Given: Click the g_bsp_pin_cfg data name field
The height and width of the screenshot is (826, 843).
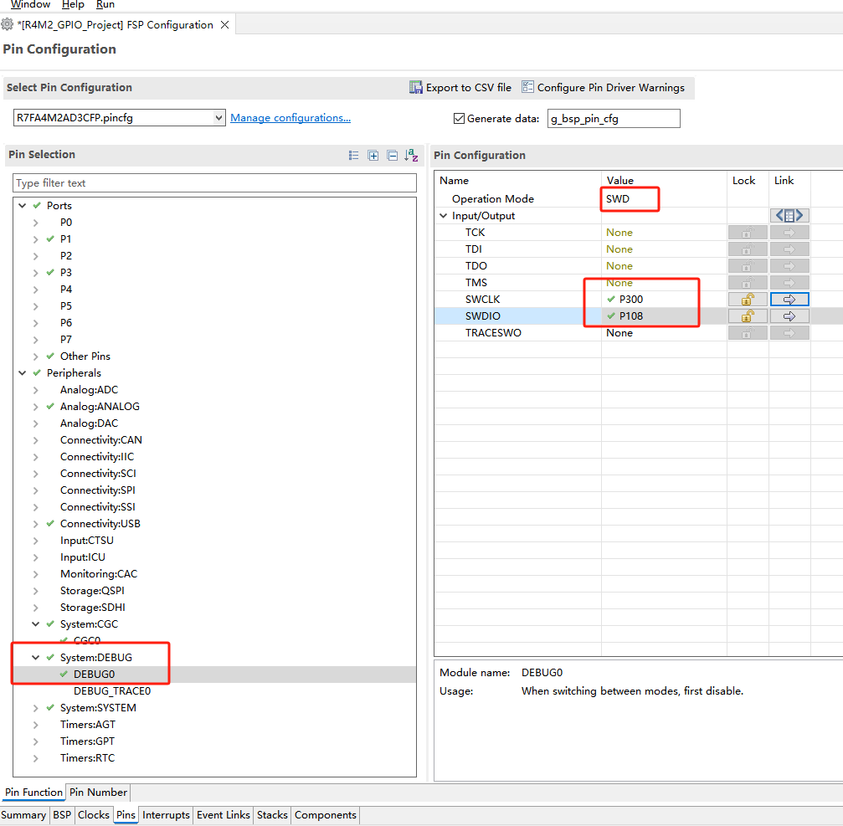Looking at the screenshot, I should click(614, 118).
